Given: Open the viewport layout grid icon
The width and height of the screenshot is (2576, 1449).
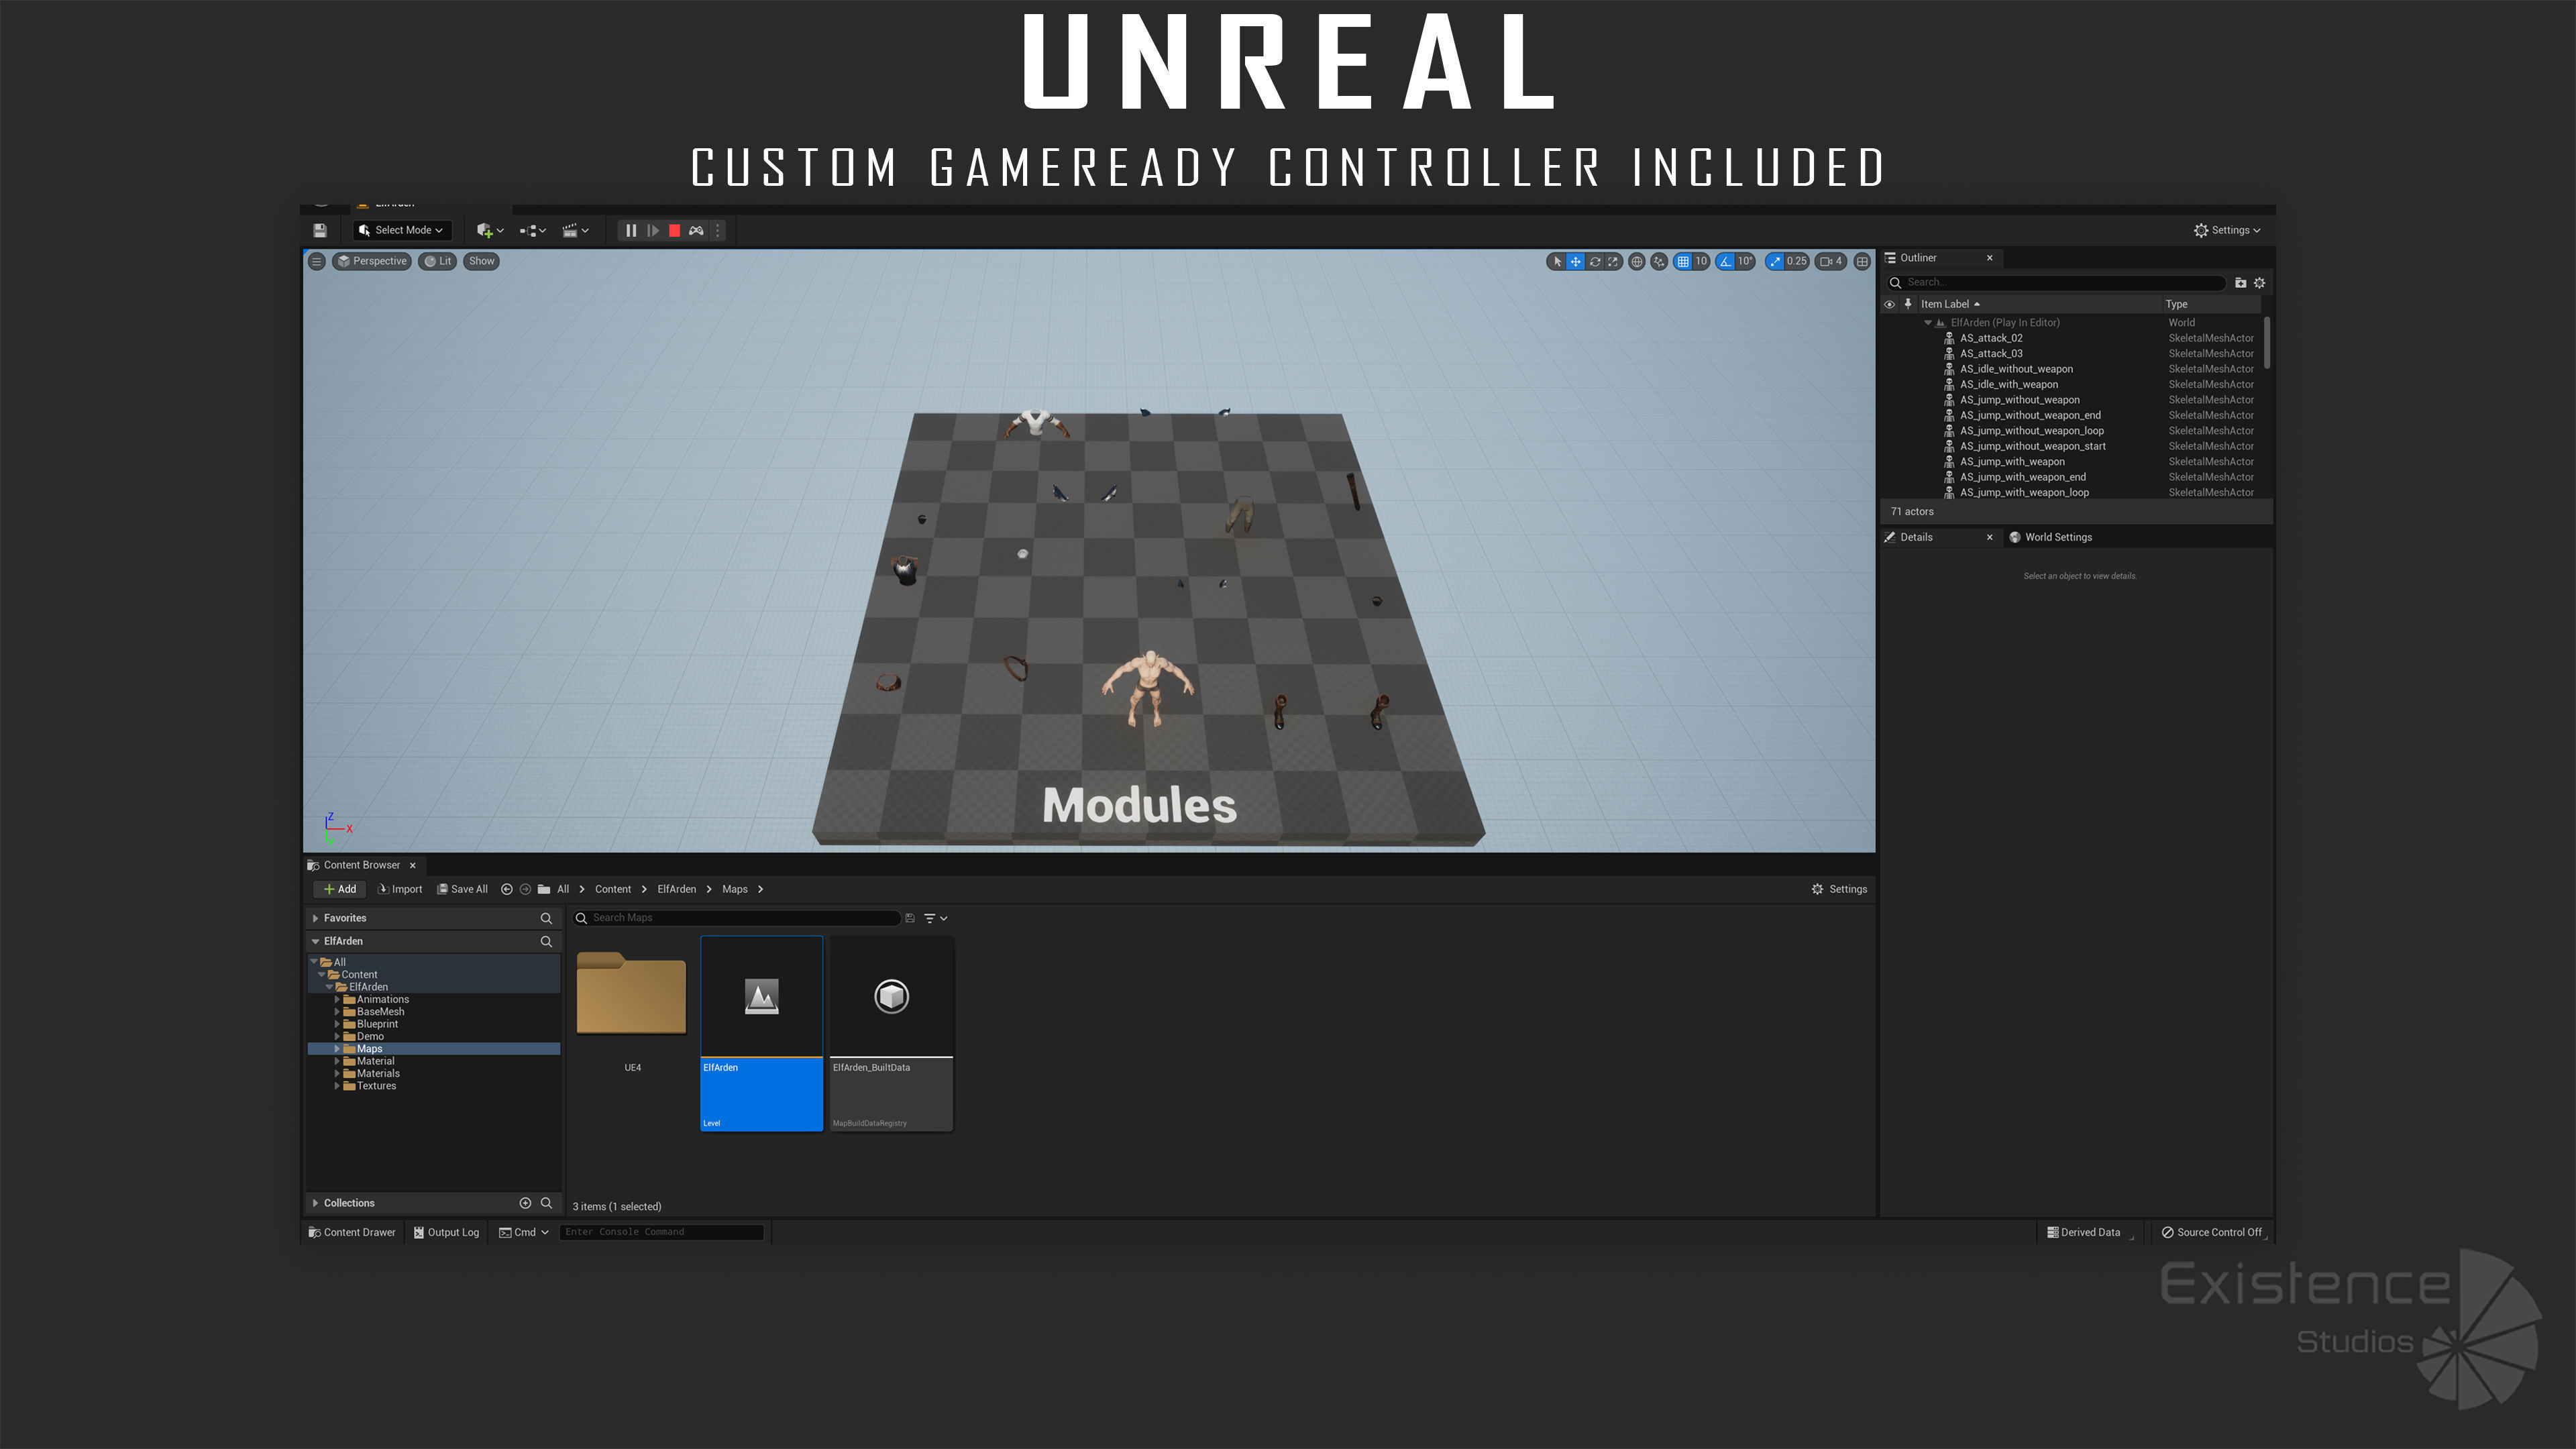Looking at the screenshot, I should [x=1862, y=262].
